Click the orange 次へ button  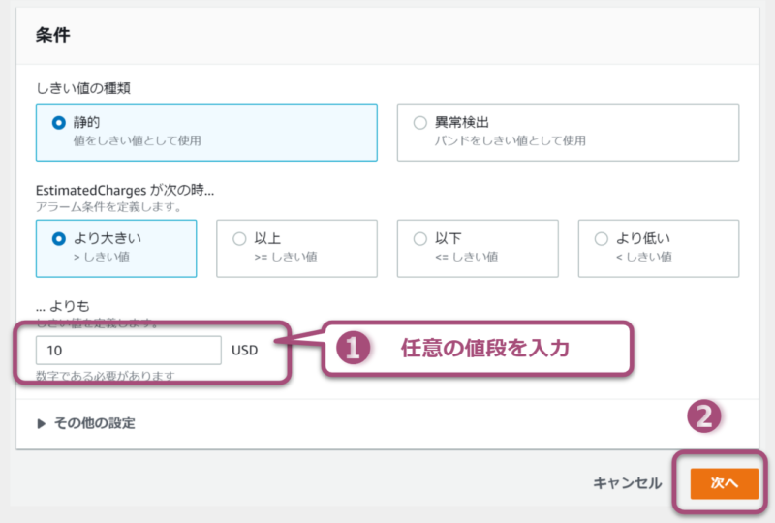724,482
